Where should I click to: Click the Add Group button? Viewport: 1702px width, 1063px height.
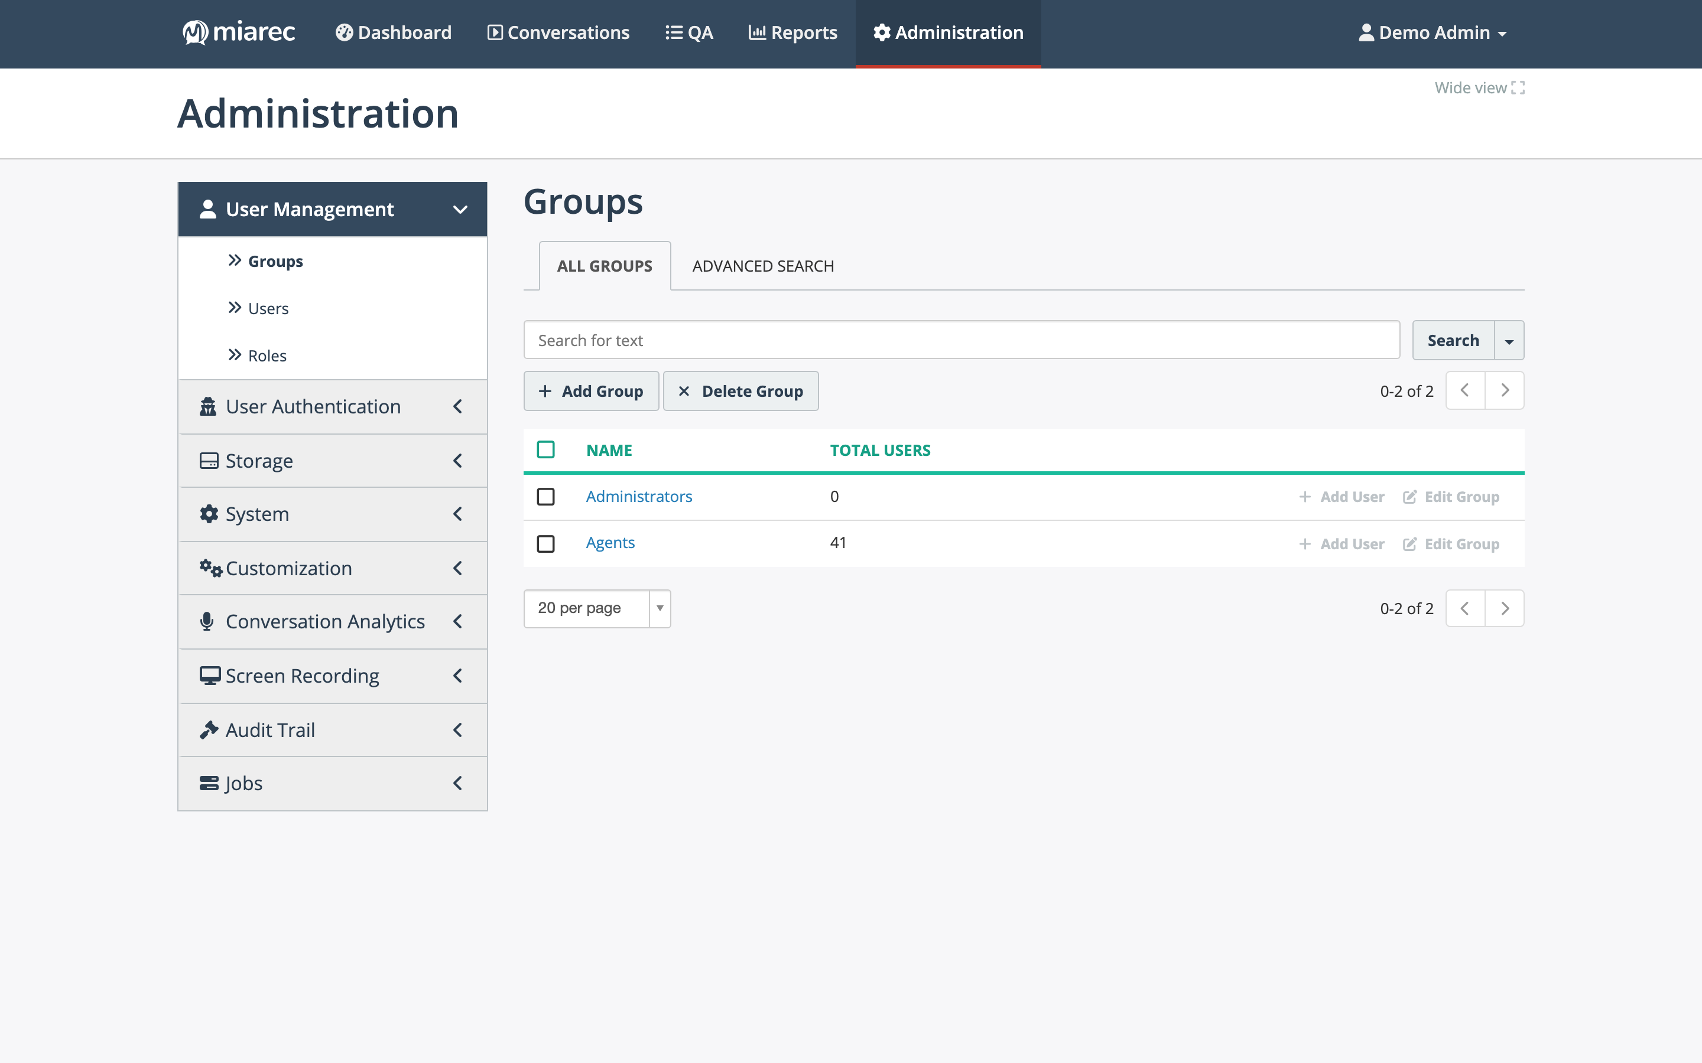point(592,391)
